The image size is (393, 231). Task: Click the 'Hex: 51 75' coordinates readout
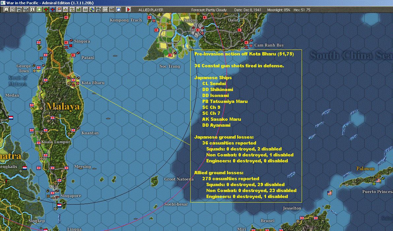302,10
